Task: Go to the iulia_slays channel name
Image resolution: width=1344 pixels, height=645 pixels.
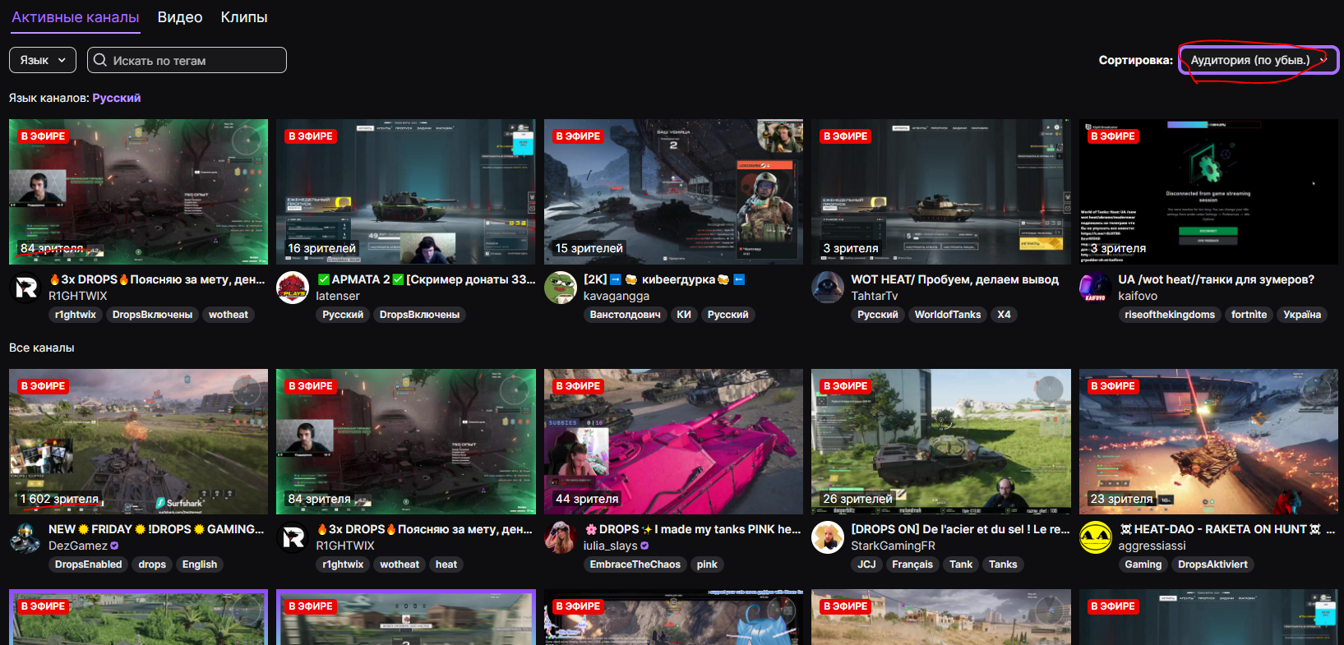Action: click(x=611, y=546)
